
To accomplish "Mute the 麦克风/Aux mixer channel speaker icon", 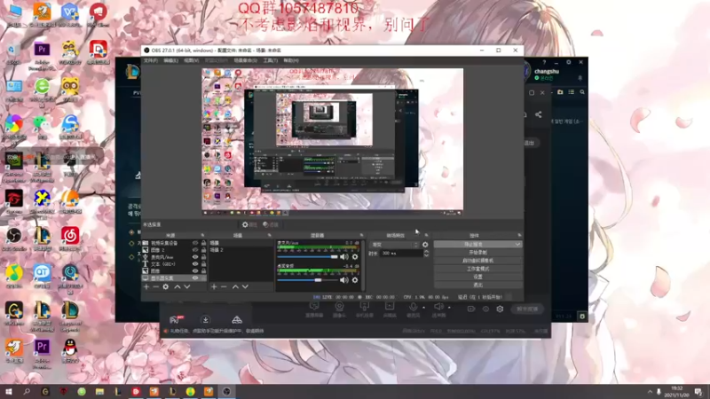I will click(344, 257).
